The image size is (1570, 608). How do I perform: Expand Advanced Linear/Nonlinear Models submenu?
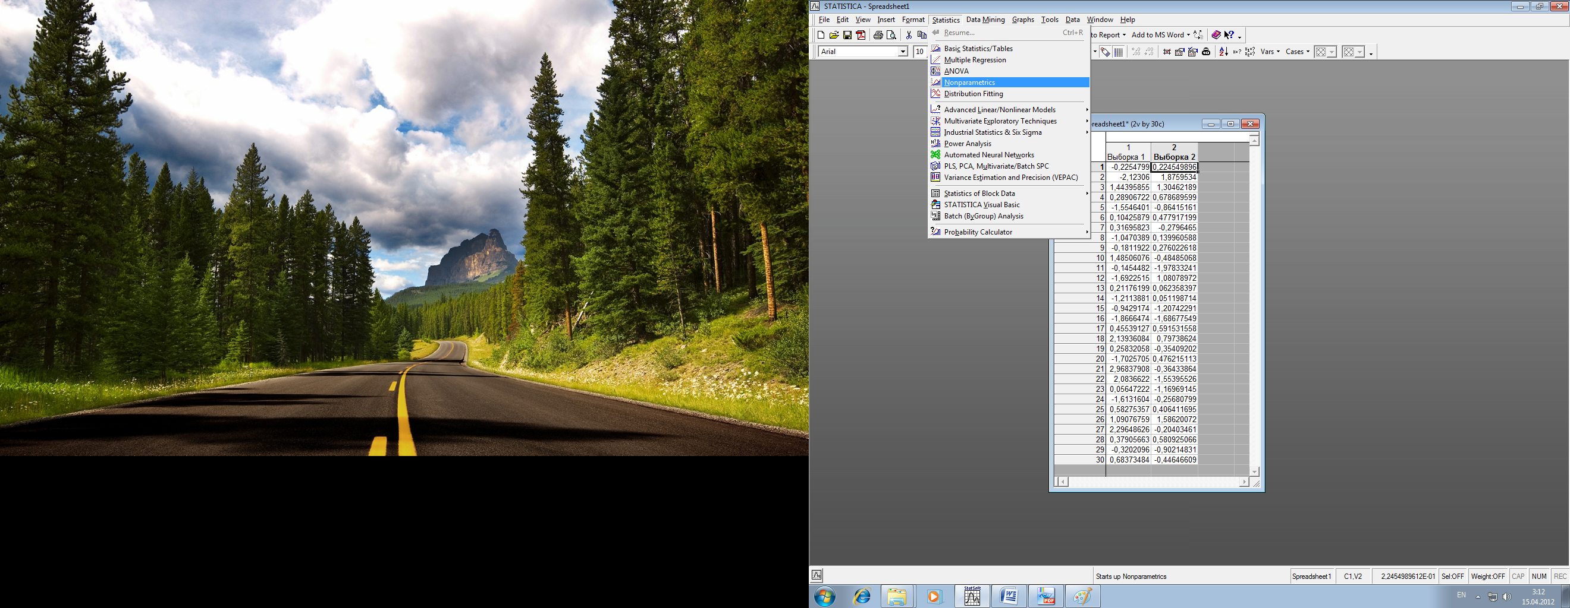pos(1009,110)
